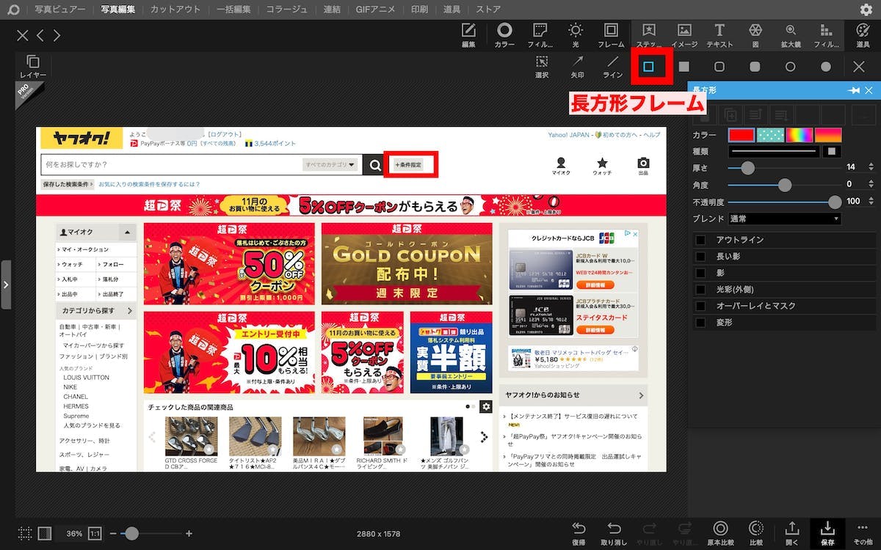Pick the solid red color swatch
The image size is (881, 550).
(x=741, y=135)
